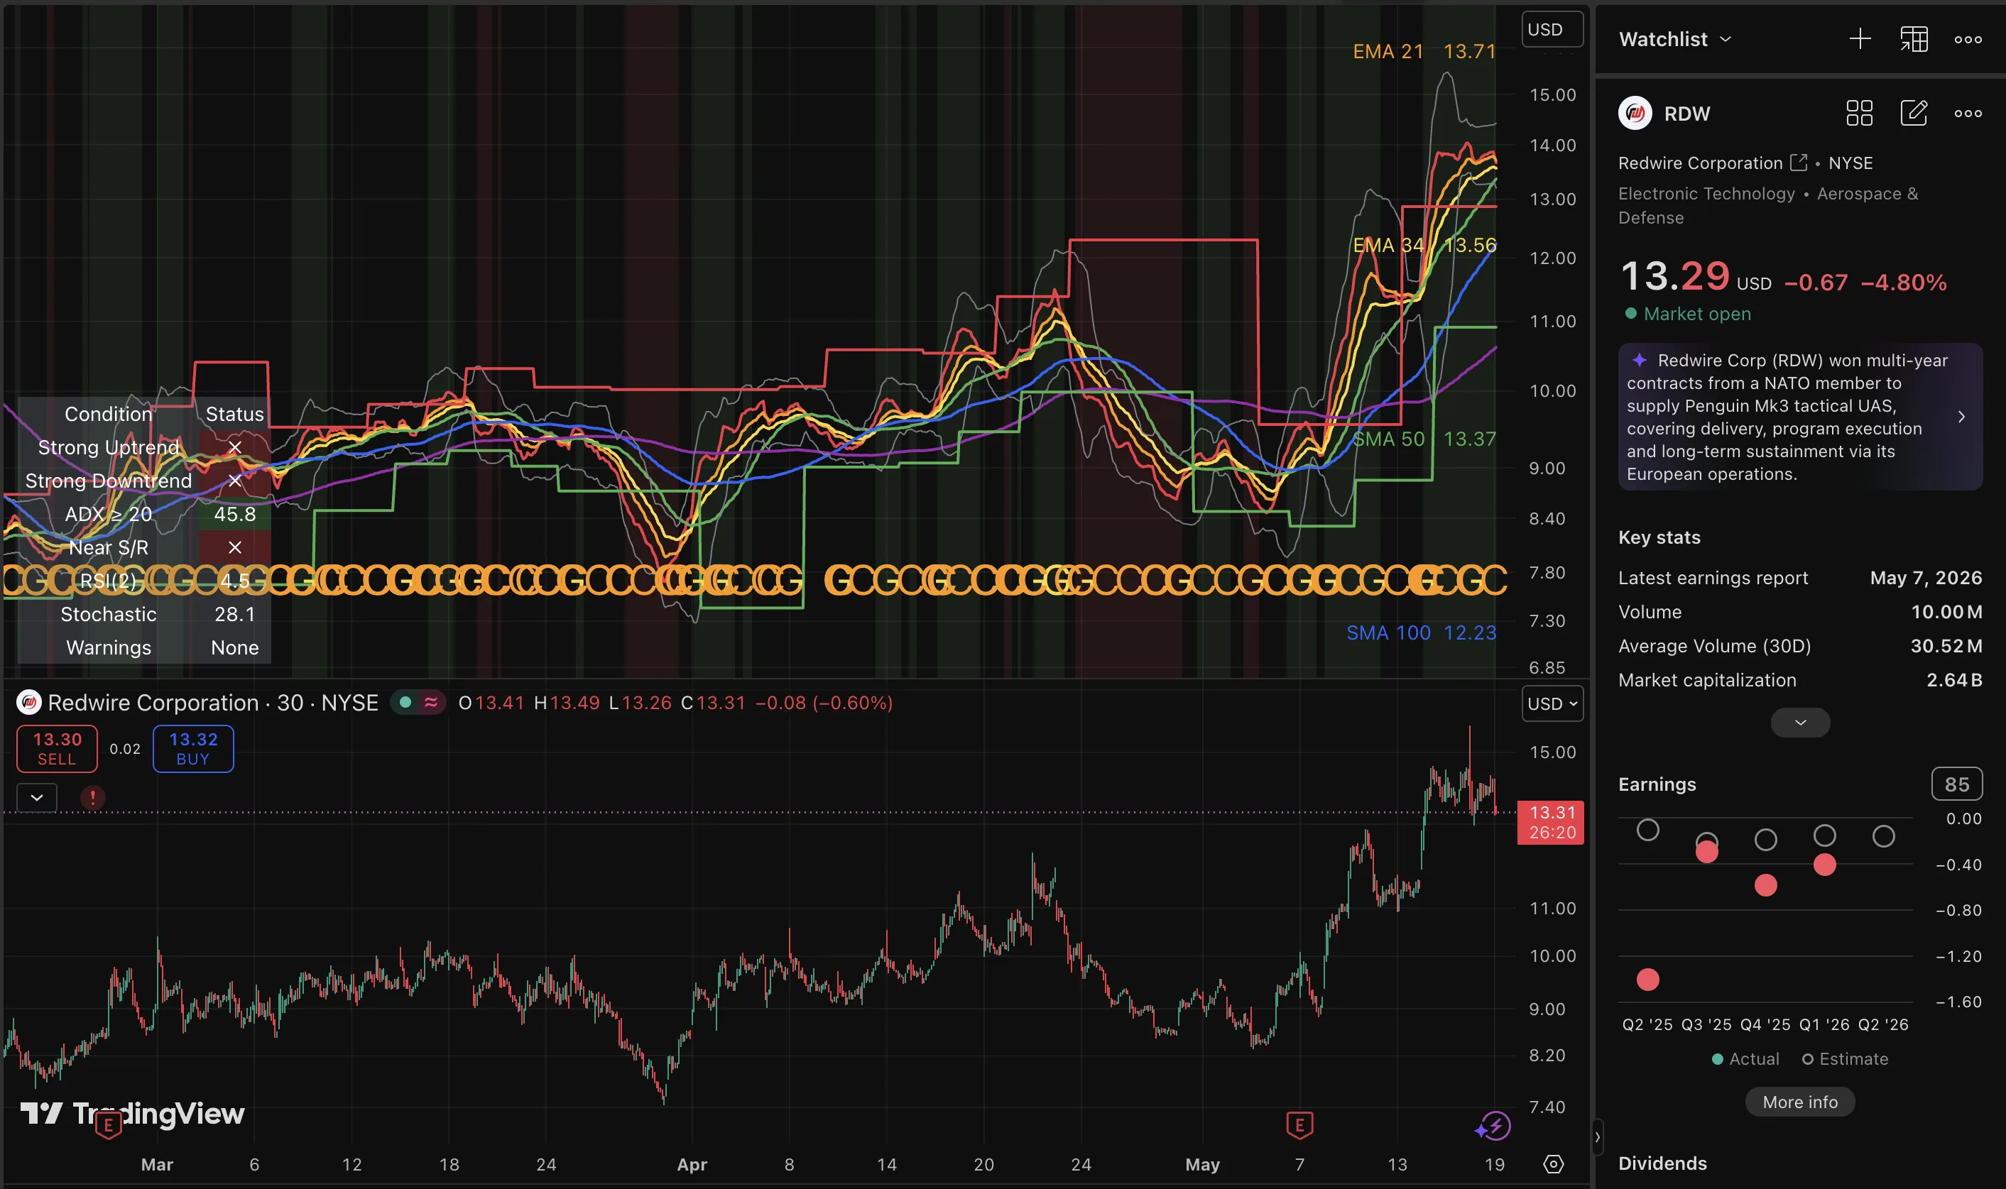Open the lower pane USD currency dropdown
Viewport: 2006px width, 1189px height.
[1552, 703]
